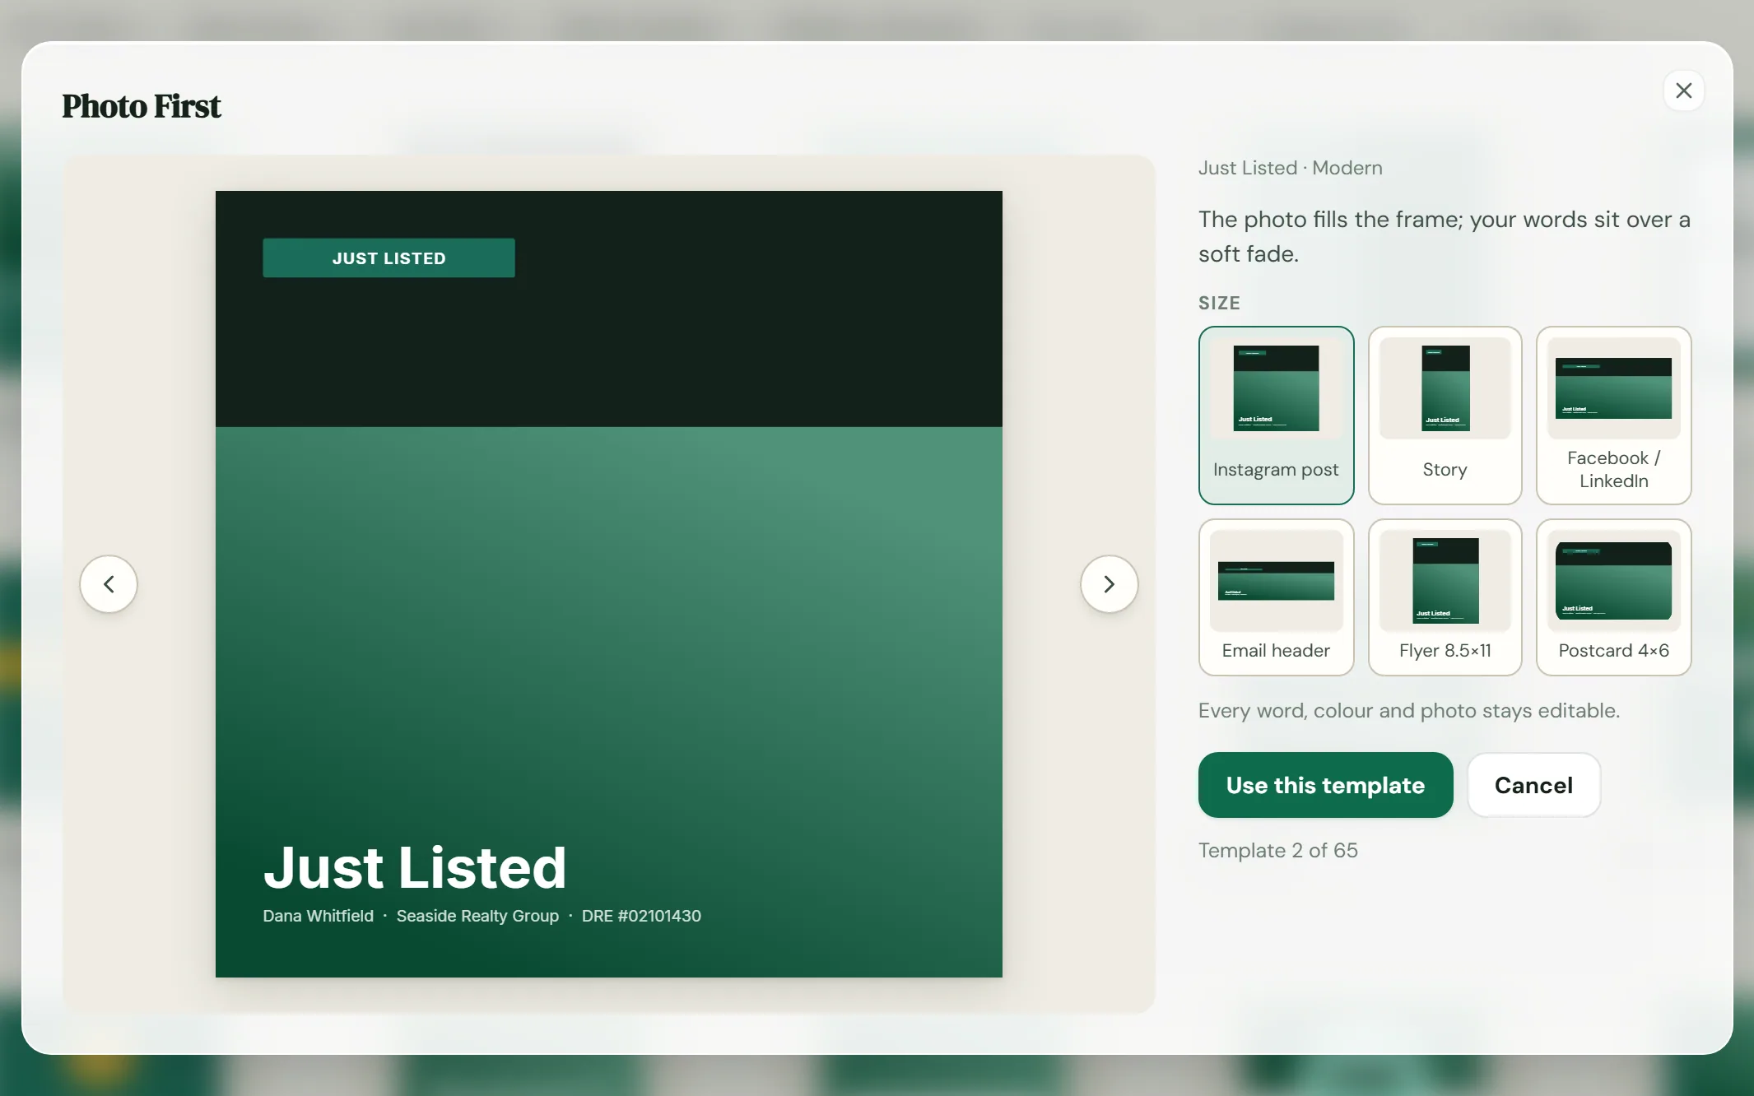Select the Story size option
Screen dimensions: 1754x1096
pos(1445,416)
